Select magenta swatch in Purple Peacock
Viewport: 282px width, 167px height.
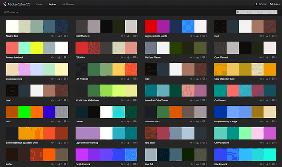tap(81, 155)
